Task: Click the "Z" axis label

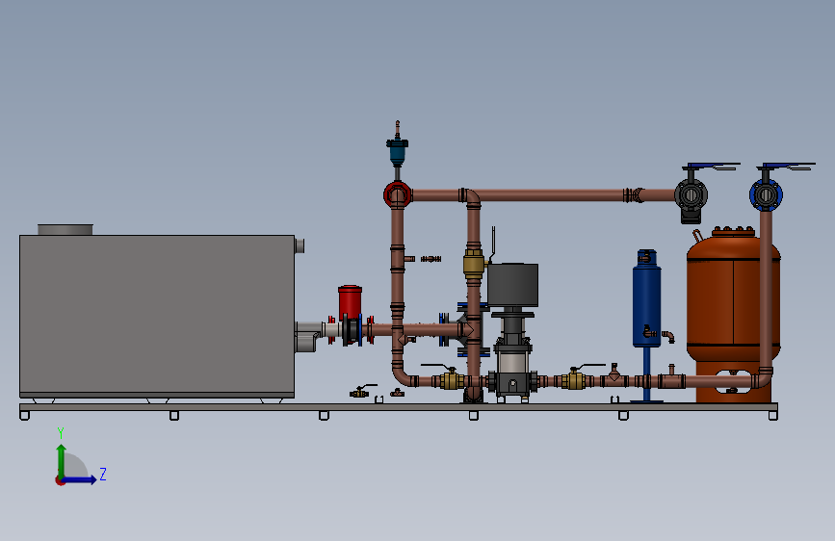Action: click(x=103, y=474)
